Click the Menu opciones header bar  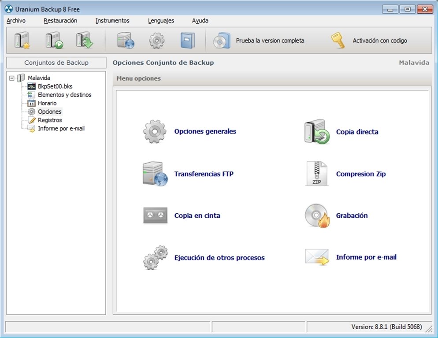pyautogui.click(x=272, y=78)
